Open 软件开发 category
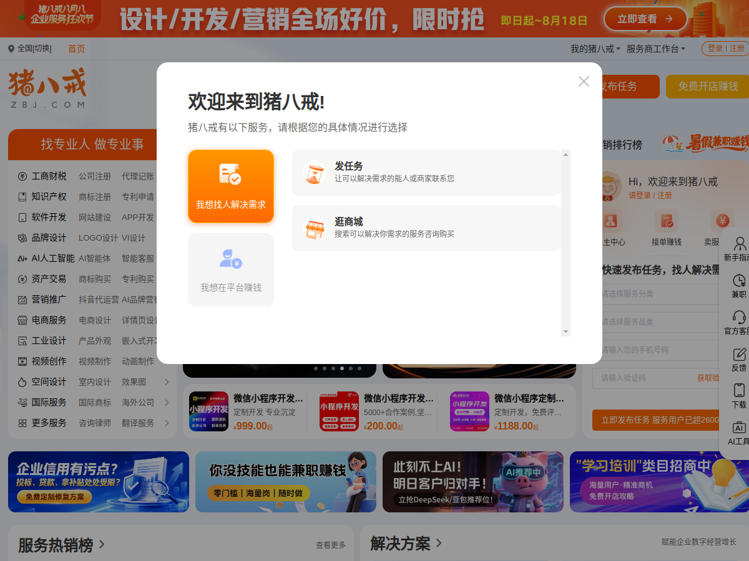Screen dimensions: 749x561 (49, 217)
